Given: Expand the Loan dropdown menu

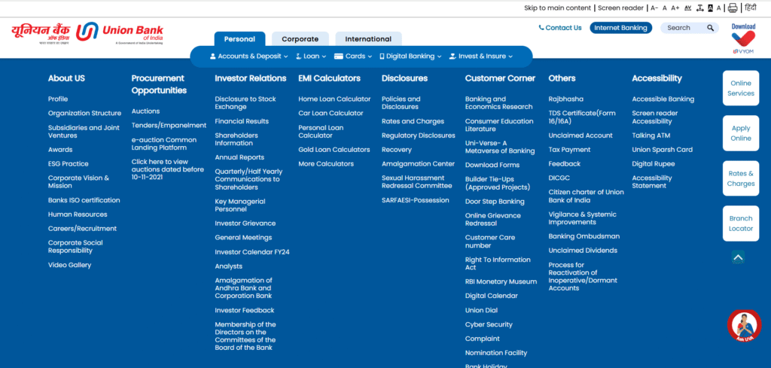Looking at the screenshot, I should click(311, 56).
